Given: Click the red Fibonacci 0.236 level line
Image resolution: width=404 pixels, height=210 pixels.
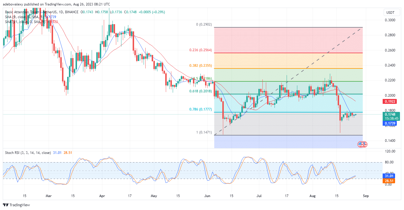Looking at the screenshot, I should point(288,53).
